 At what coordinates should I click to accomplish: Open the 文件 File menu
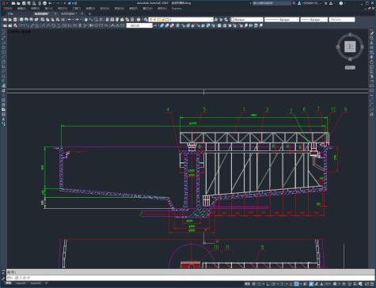pyautogui.click(x=8, y=9)
